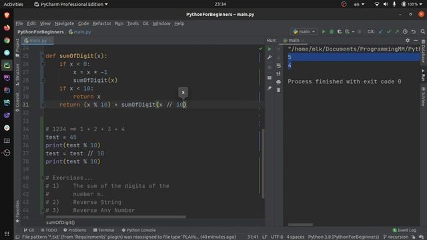Update project from Git
Viewport: 427px width, 240px height.
381,31
